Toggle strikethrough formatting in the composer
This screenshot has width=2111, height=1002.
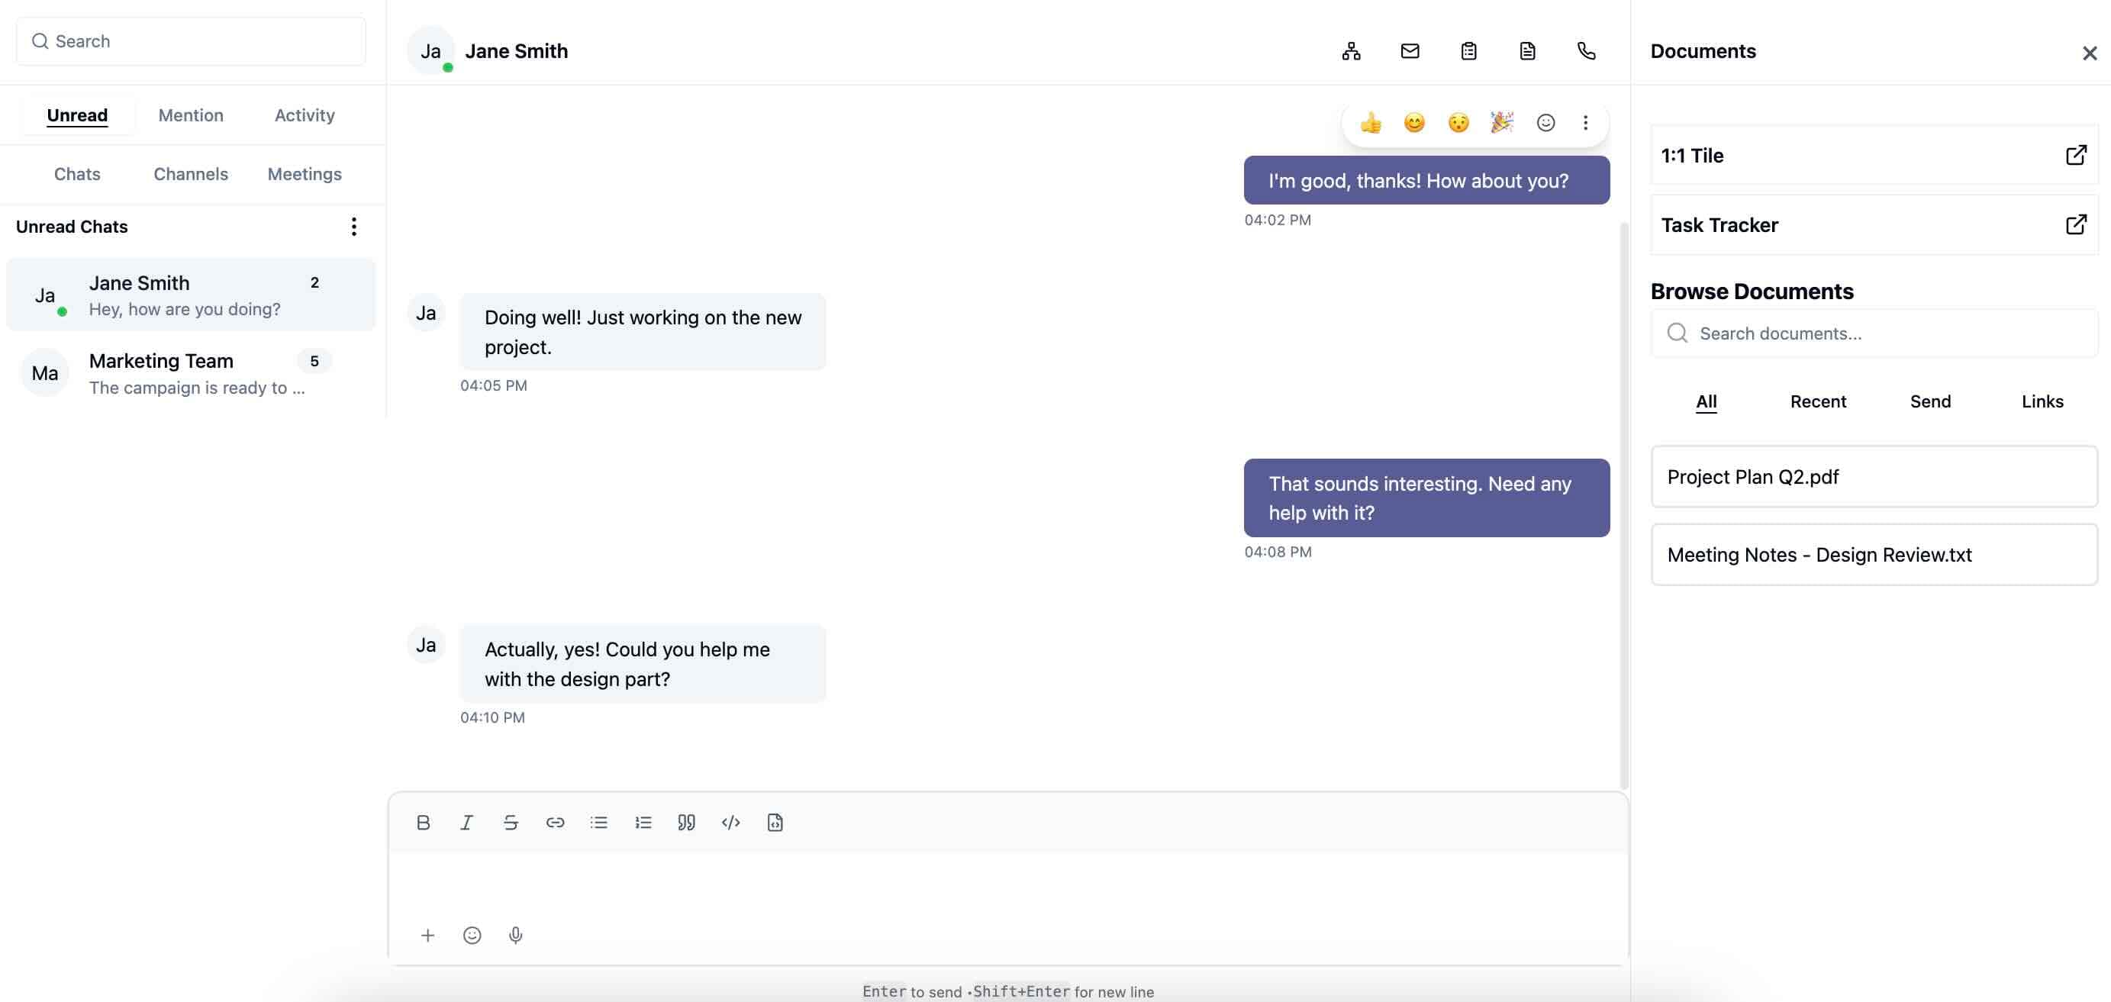click(510, 823)
